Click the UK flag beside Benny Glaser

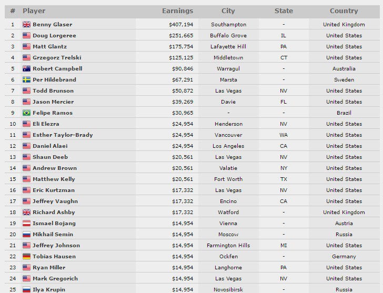26,25
